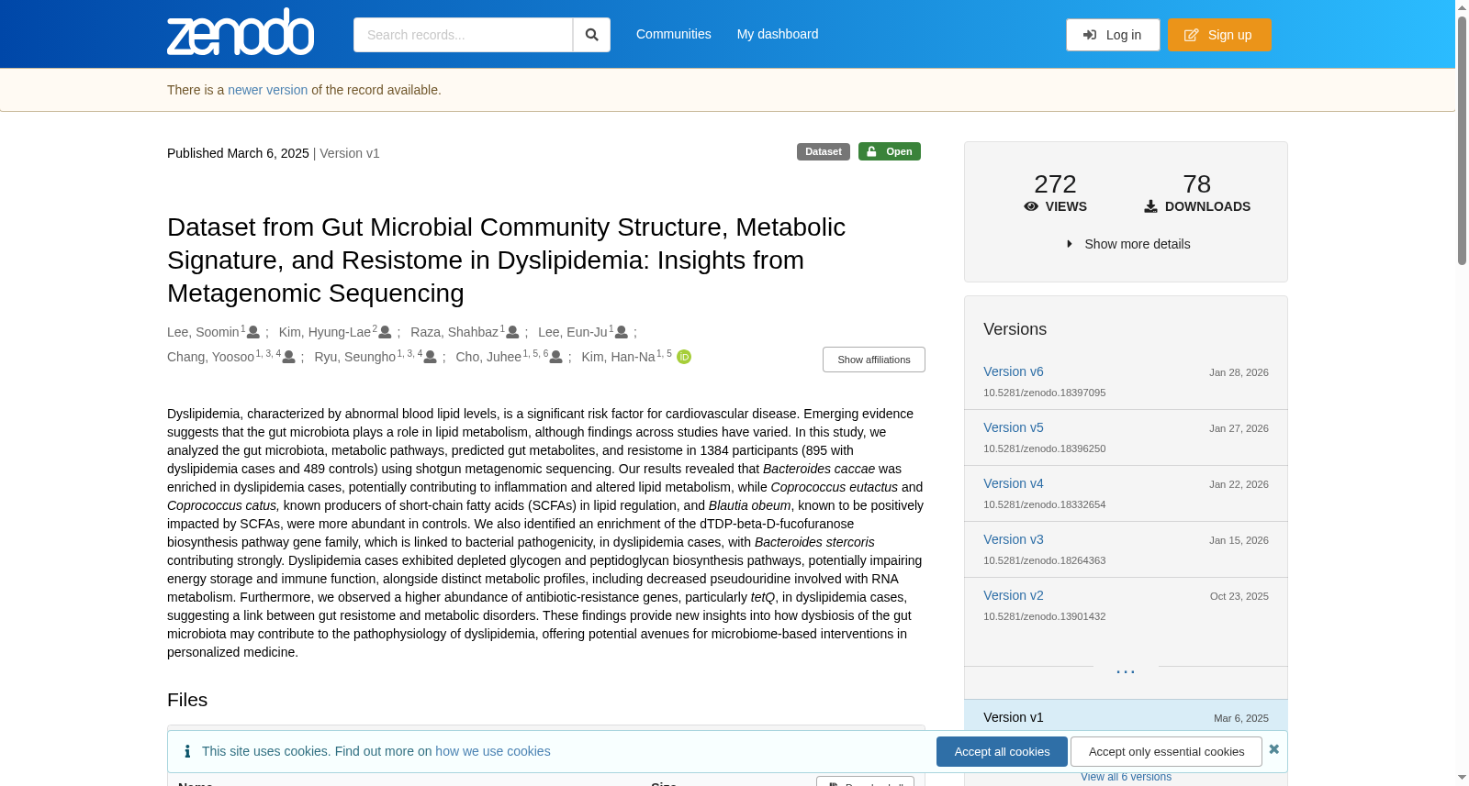Select the Version v1 entry

click(x=1014, y=717)
